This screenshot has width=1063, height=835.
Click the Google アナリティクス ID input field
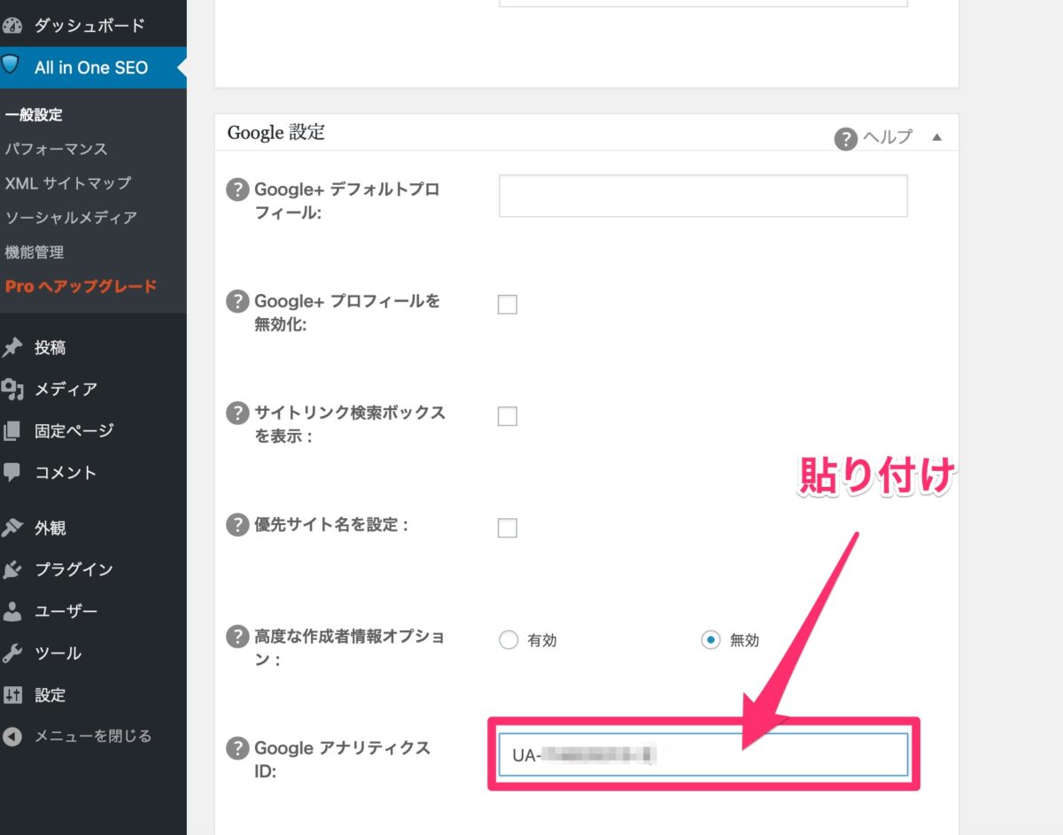coord(703,754)
